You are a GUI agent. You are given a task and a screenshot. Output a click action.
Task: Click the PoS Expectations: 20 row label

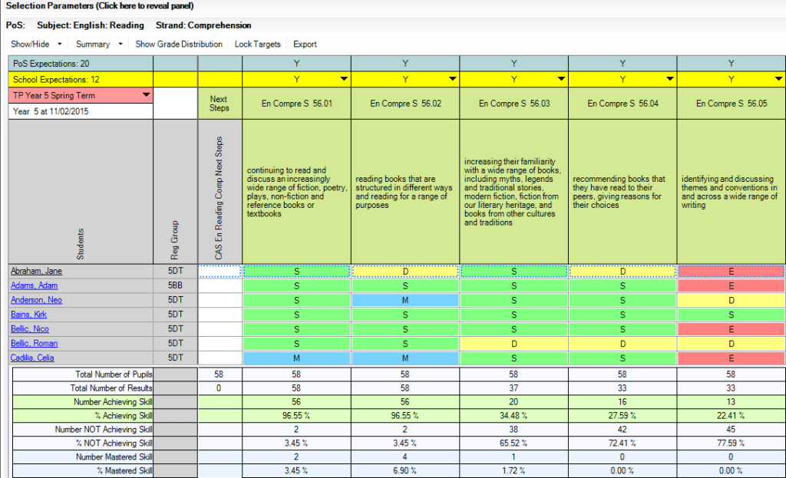[x=81, y=64]
